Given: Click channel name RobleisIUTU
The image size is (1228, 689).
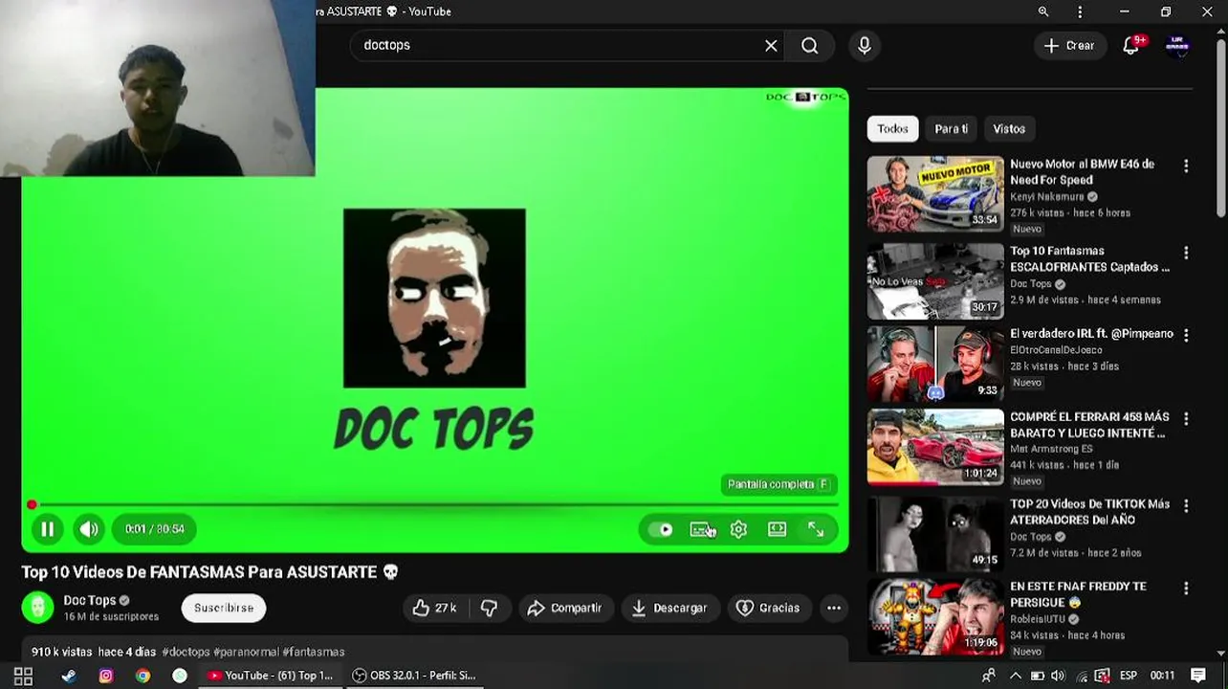Looking at the screenshot, I should pos(1040,619).
